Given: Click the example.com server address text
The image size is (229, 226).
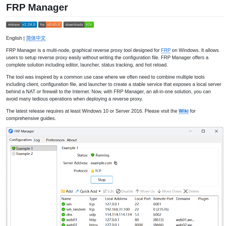Looking at the screenshot, I should [x=101, y=163].
